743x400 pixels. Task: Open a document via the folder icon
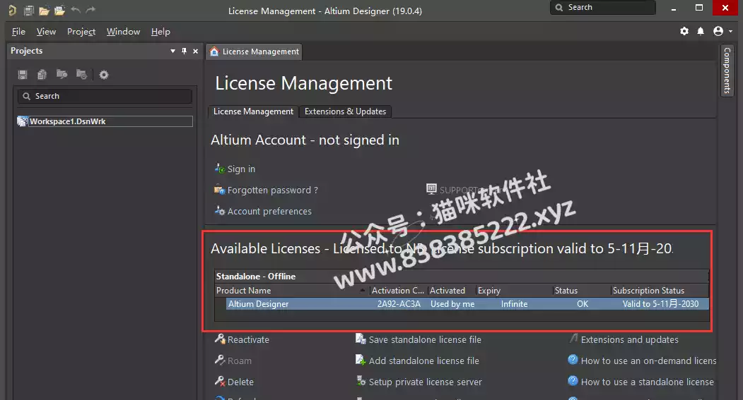(44, 10)
